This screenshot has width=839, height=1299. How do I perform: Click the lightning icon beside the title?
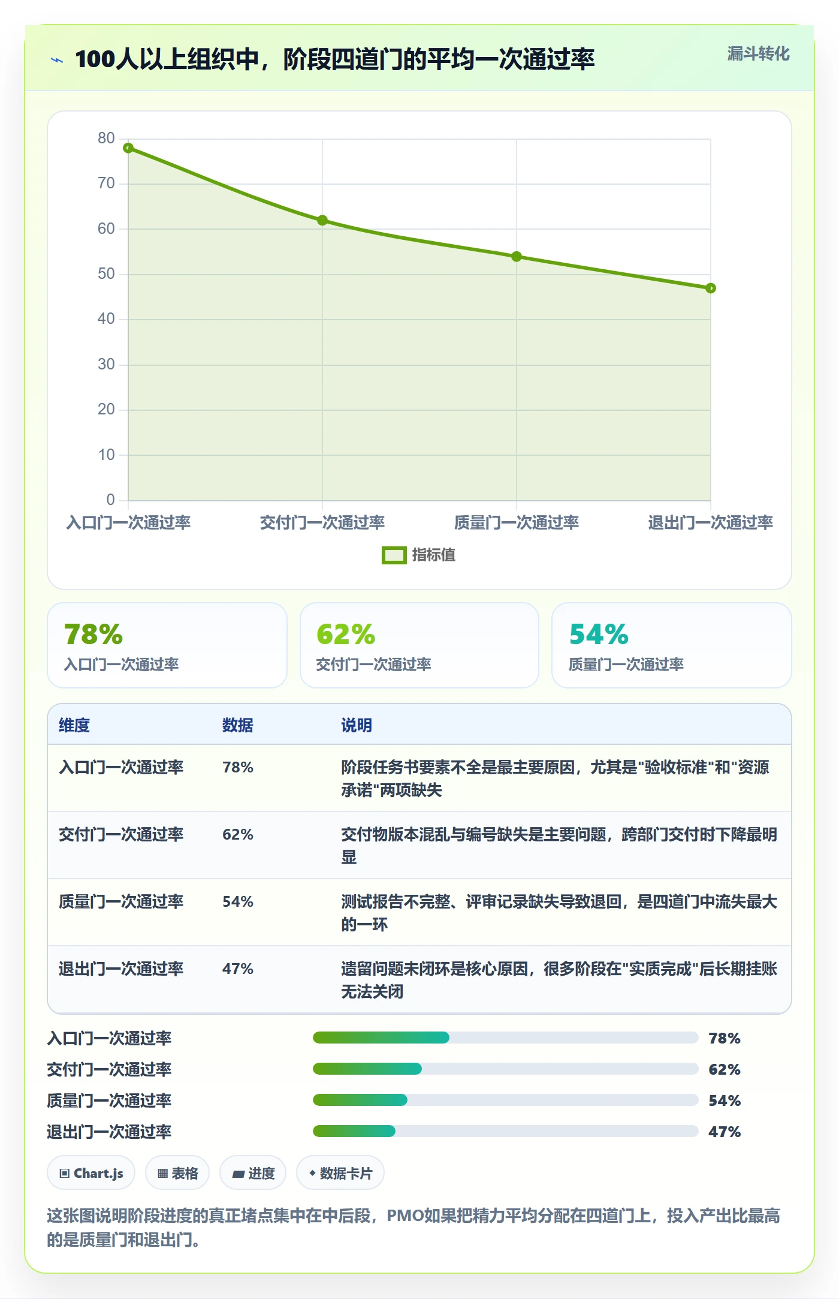(57, 60)
